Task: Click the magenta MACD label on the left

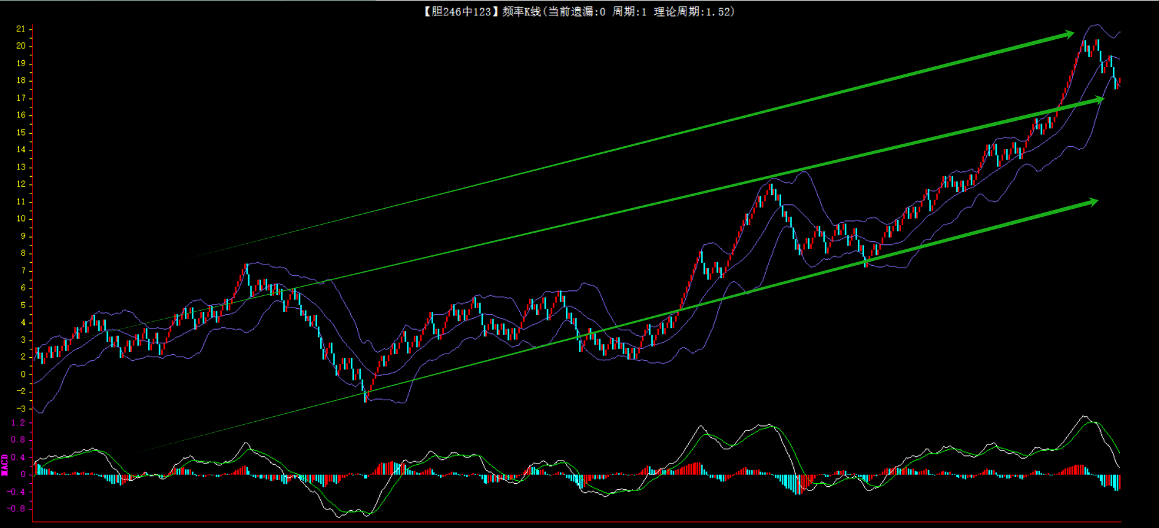Action: tap(5, 465)
